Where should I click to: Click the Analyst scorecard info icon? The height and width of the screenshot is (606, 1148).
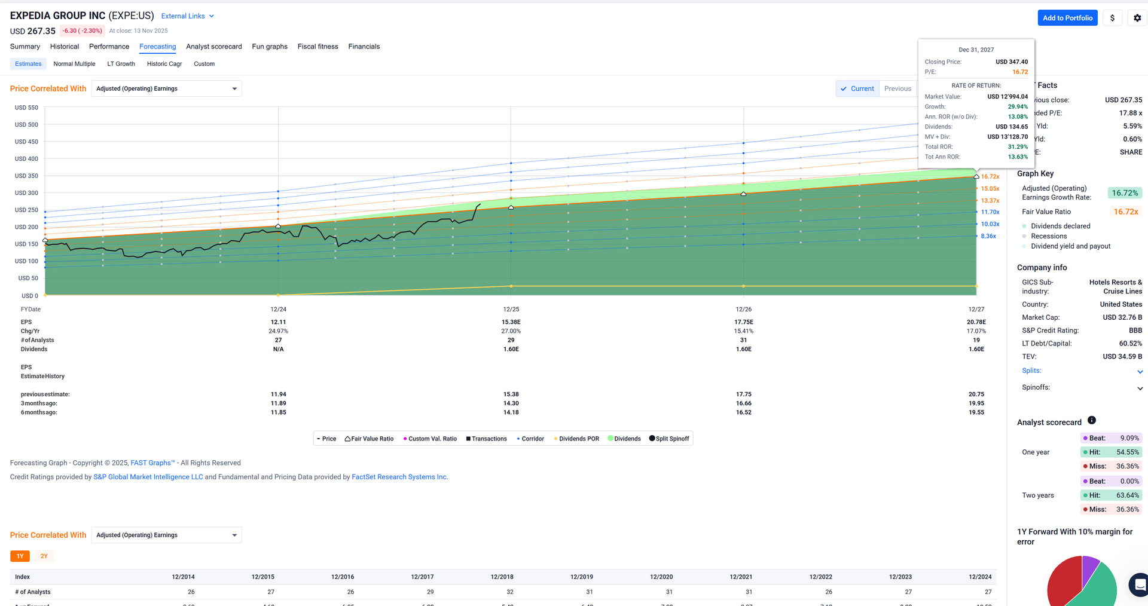(1091, 420)
